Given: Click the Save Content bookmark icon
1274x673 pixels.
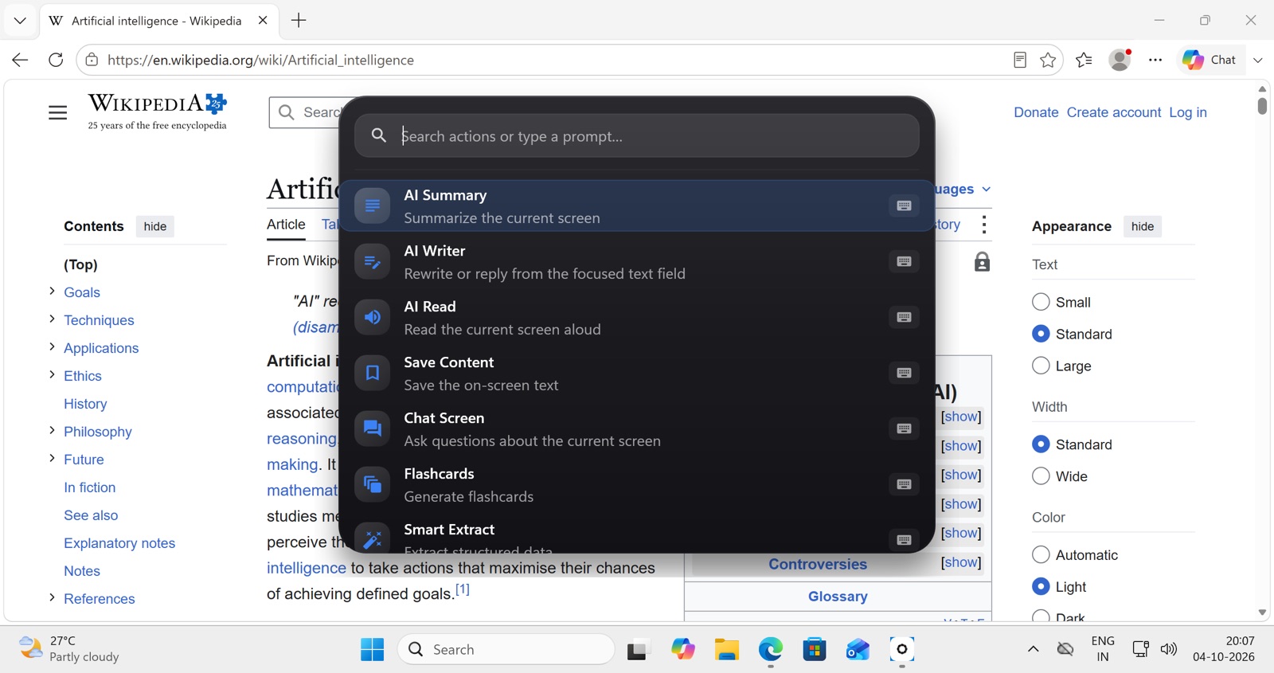Looking at the screenshot, I should (x=372, y=373).
